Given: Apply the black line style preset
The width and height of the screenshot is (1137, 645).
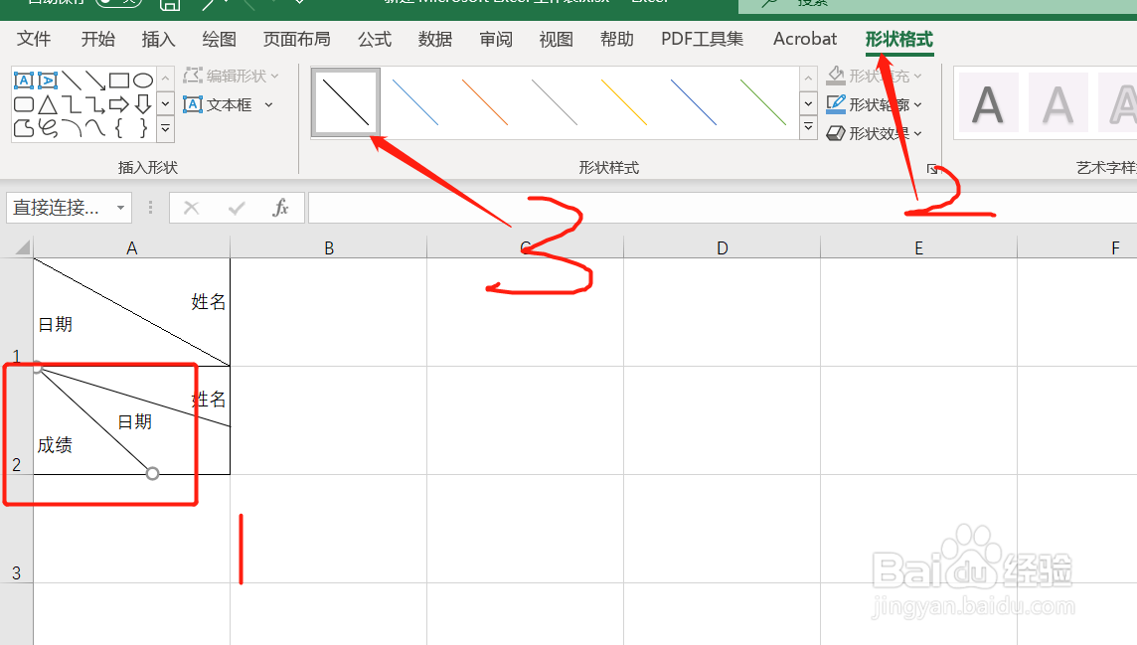Looking at the screenshot, I should point(346,102).
